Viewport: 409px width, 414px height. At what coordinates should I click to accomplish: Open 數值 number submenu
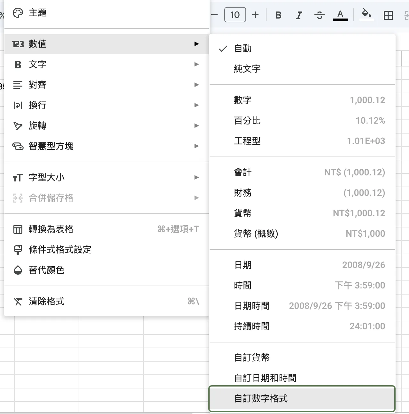[107, 44]
